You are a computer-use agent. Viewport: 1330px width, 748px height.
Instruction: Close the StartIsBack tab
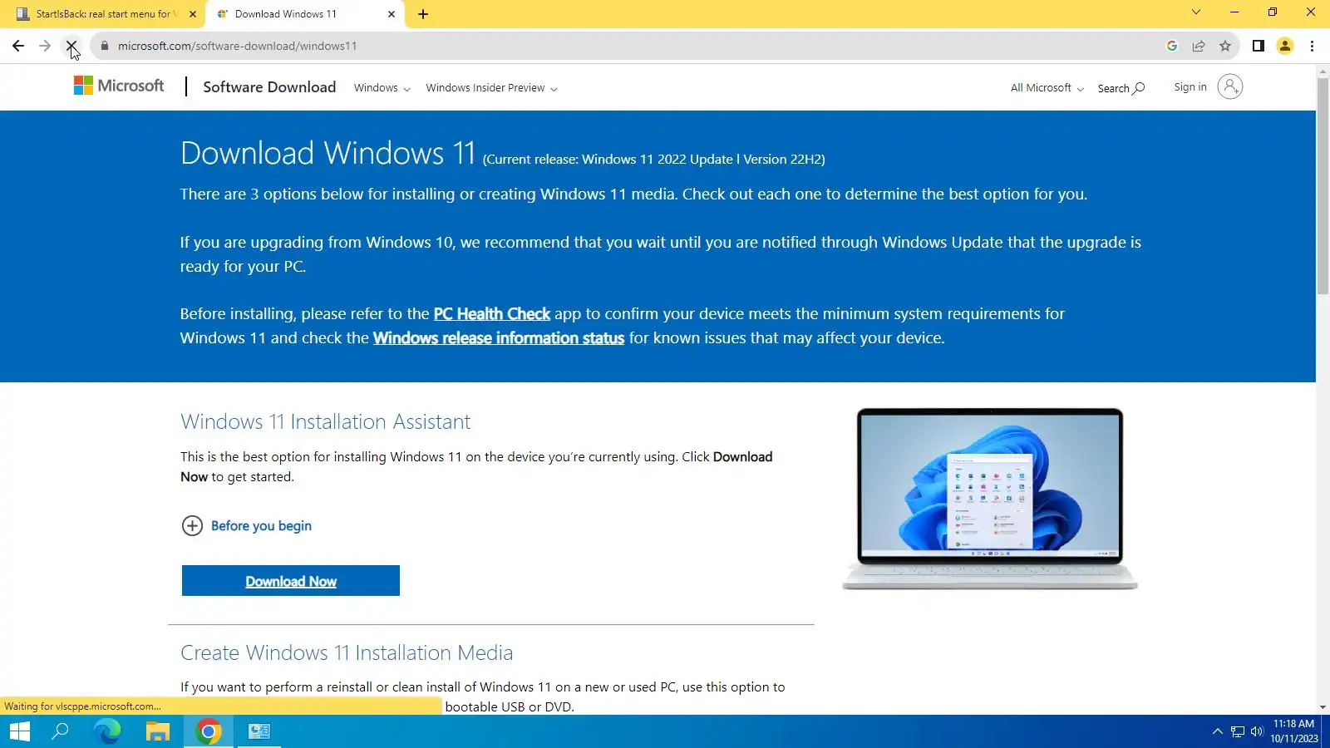point(193,14)
